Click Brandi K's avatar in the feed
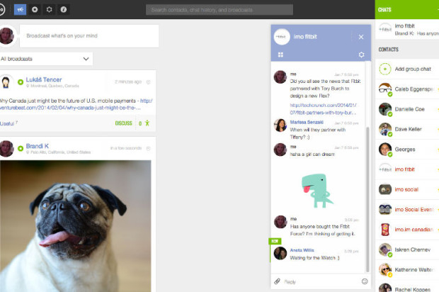Image resolution: width=439 pixels, height=292 pixels. tap(6, 149)
